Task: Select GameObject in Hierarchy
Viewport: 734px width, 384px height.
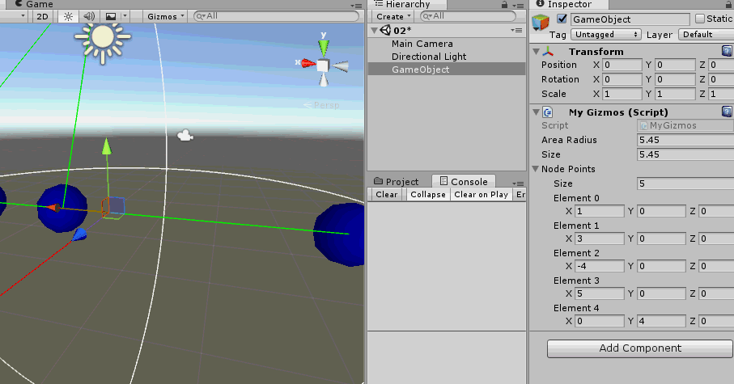Action: [x=447, y=70]
